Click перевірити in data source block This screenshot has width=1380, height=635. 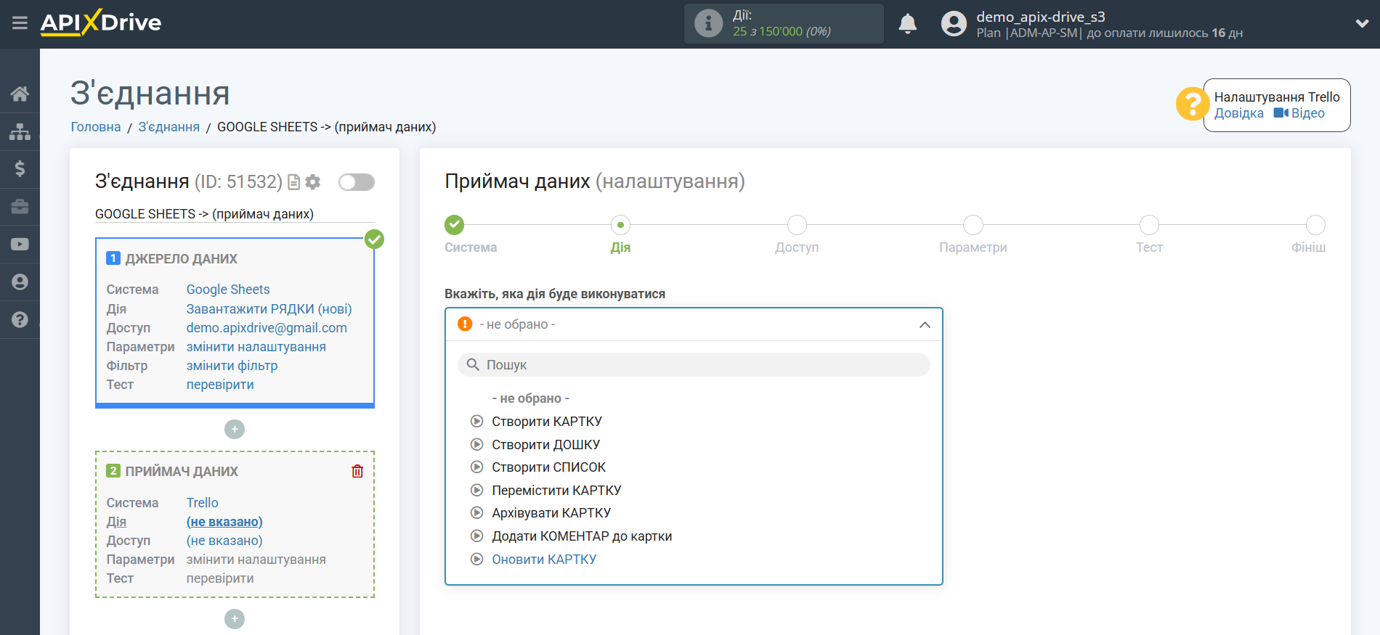click(x=220, y=385)
